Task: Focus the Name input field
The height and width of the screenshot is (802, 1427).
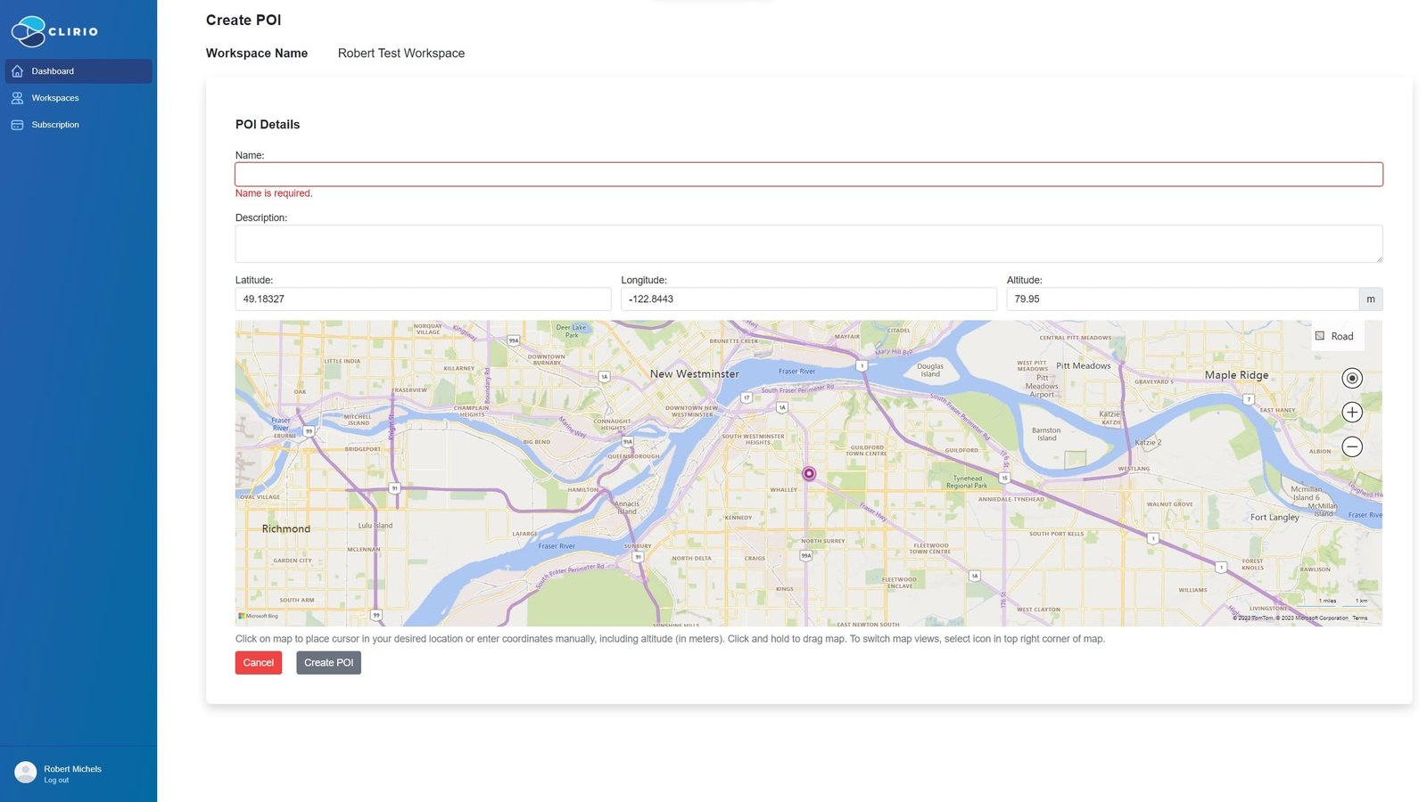Action: point(809,175)
